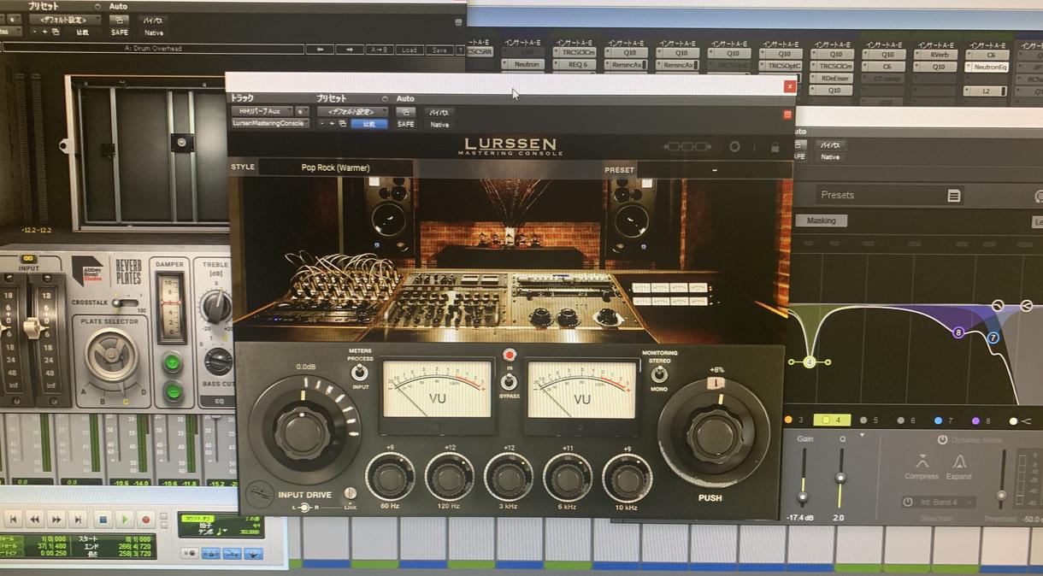Click the Lurssen settings circle icon
Image resolution: width=1043 pixels, height=576 pixels.
pyautogui.click(x=734, y=147)
